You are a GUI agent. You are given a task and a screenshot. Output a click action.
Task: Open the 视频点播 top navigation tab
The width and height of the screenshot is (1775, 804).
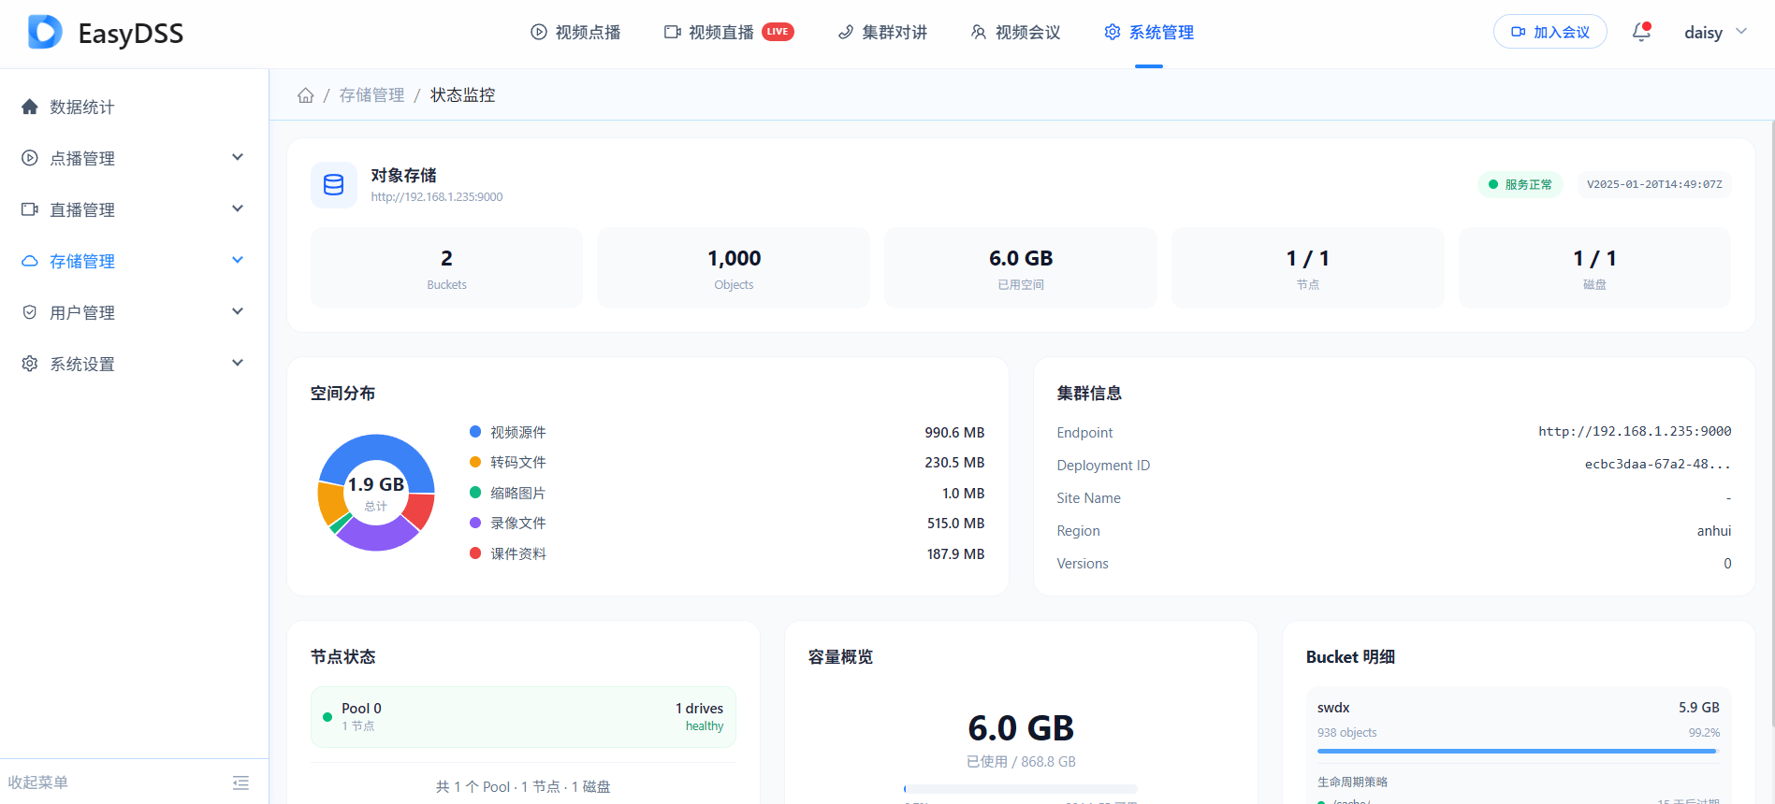pos(575,33)
